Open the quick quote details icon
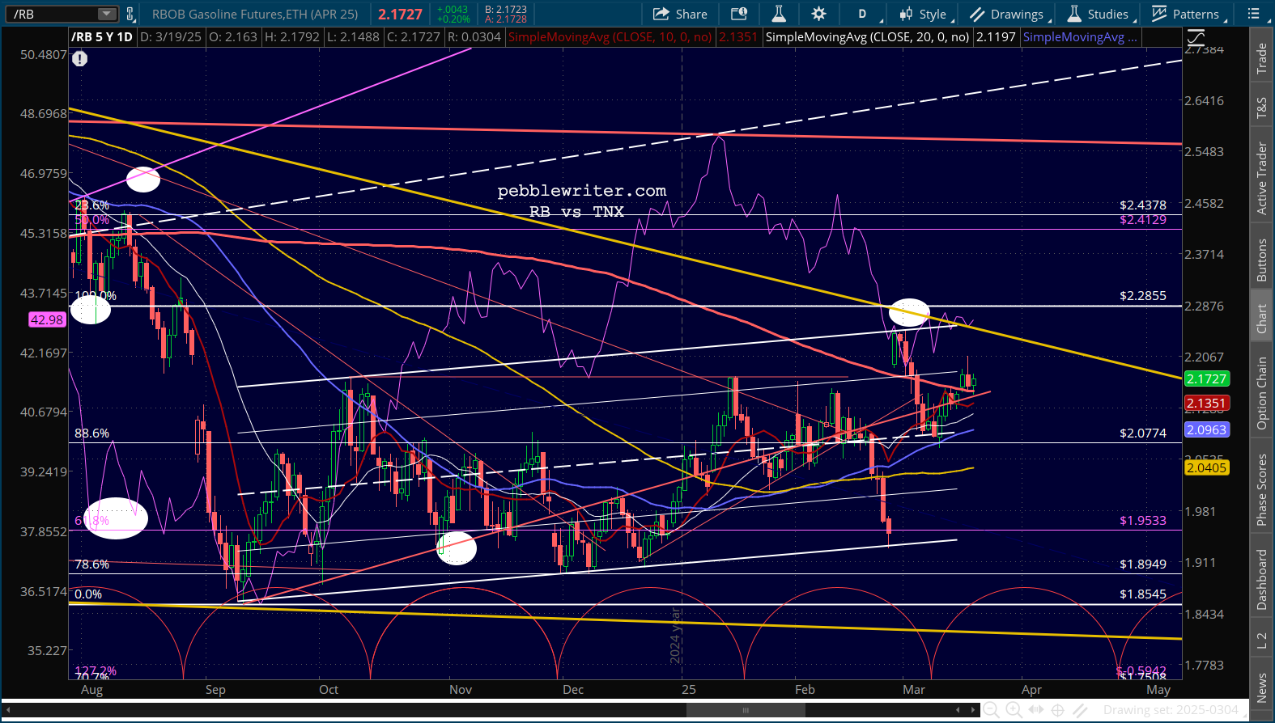This screenshot has width=1275, height=723. click(739, 14)
